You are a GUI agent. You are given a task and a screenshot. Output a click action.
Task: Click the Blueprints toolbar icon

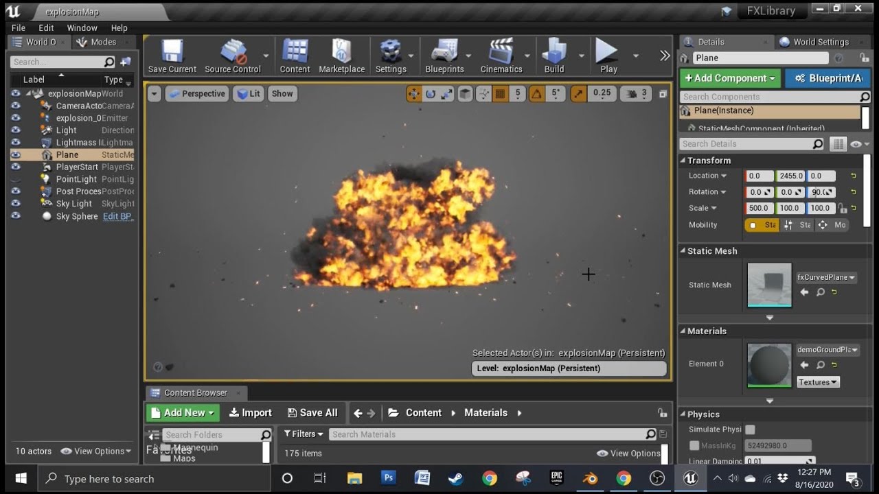[x=444, y=56]
